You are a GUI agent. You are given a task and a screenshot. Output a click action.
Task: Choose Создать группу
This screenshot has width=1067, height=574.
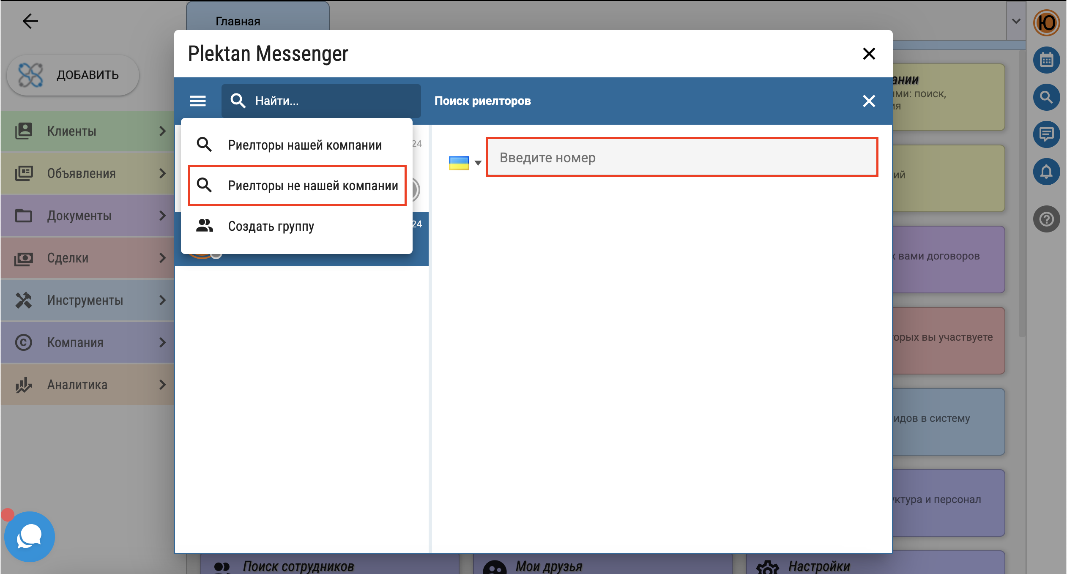(x=297, y=226)
